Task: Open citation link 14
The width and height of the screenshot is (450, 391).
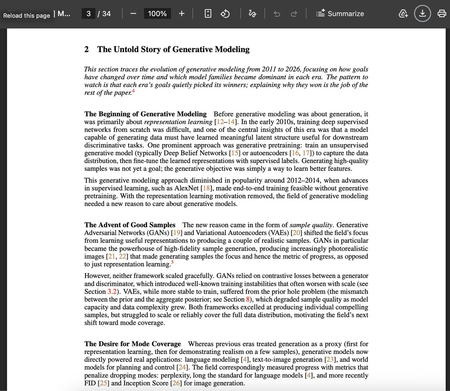Action: coord(231,122)
